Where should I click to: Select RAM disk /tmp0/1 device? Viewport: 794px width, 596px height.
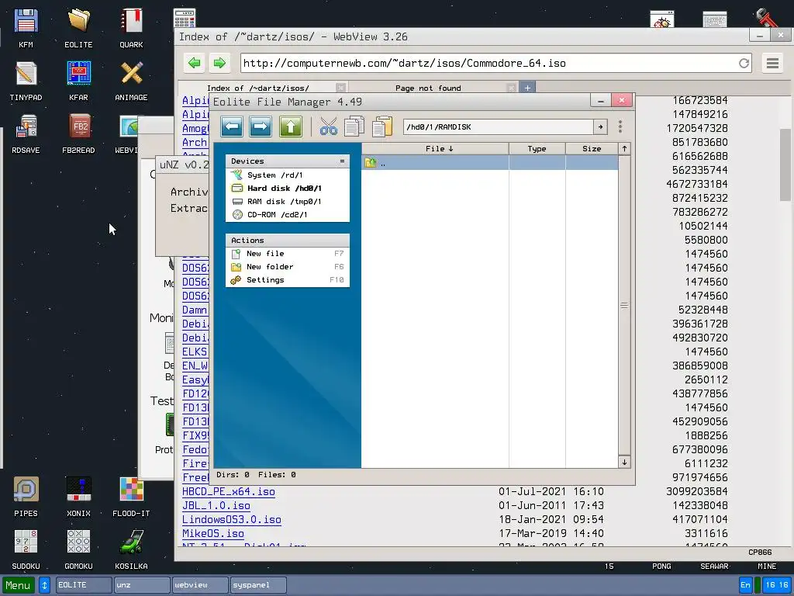(x=288, y=201)
